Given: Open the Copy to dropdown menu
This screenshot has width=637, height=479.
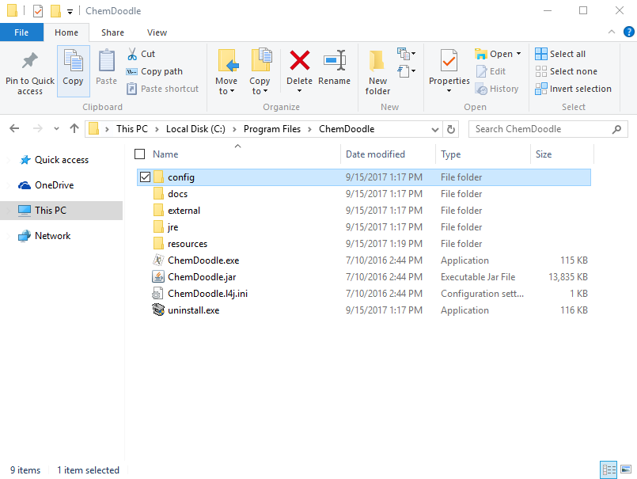Looking at the screenshot, I should pyautogui.click(x=260, y=91).
